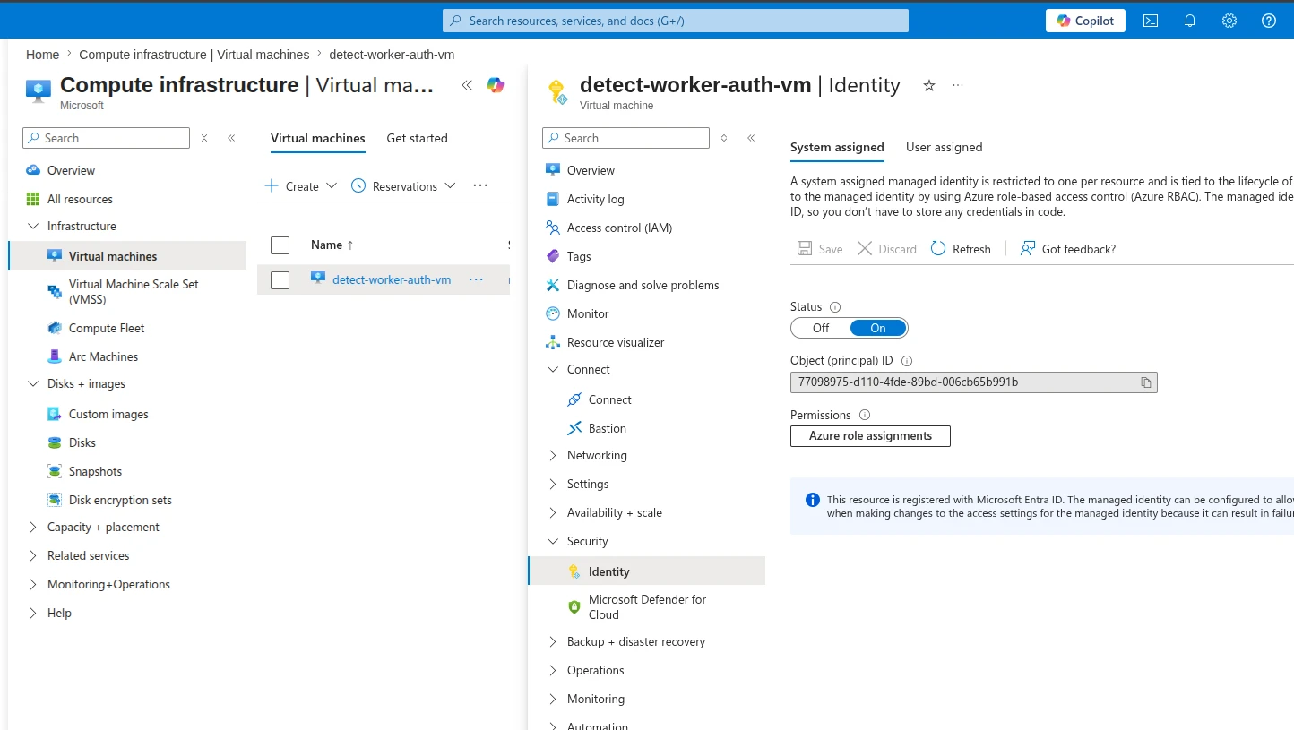Screen dimensions: 1294x730
Task: Check the detect-worker-auth-vm row checkbox
Action: pyautogui.click(x=280, y=280)
